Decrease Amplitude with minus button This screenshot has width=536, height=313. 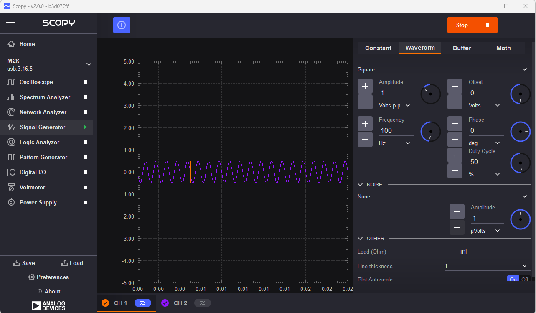tap(365, 102)
